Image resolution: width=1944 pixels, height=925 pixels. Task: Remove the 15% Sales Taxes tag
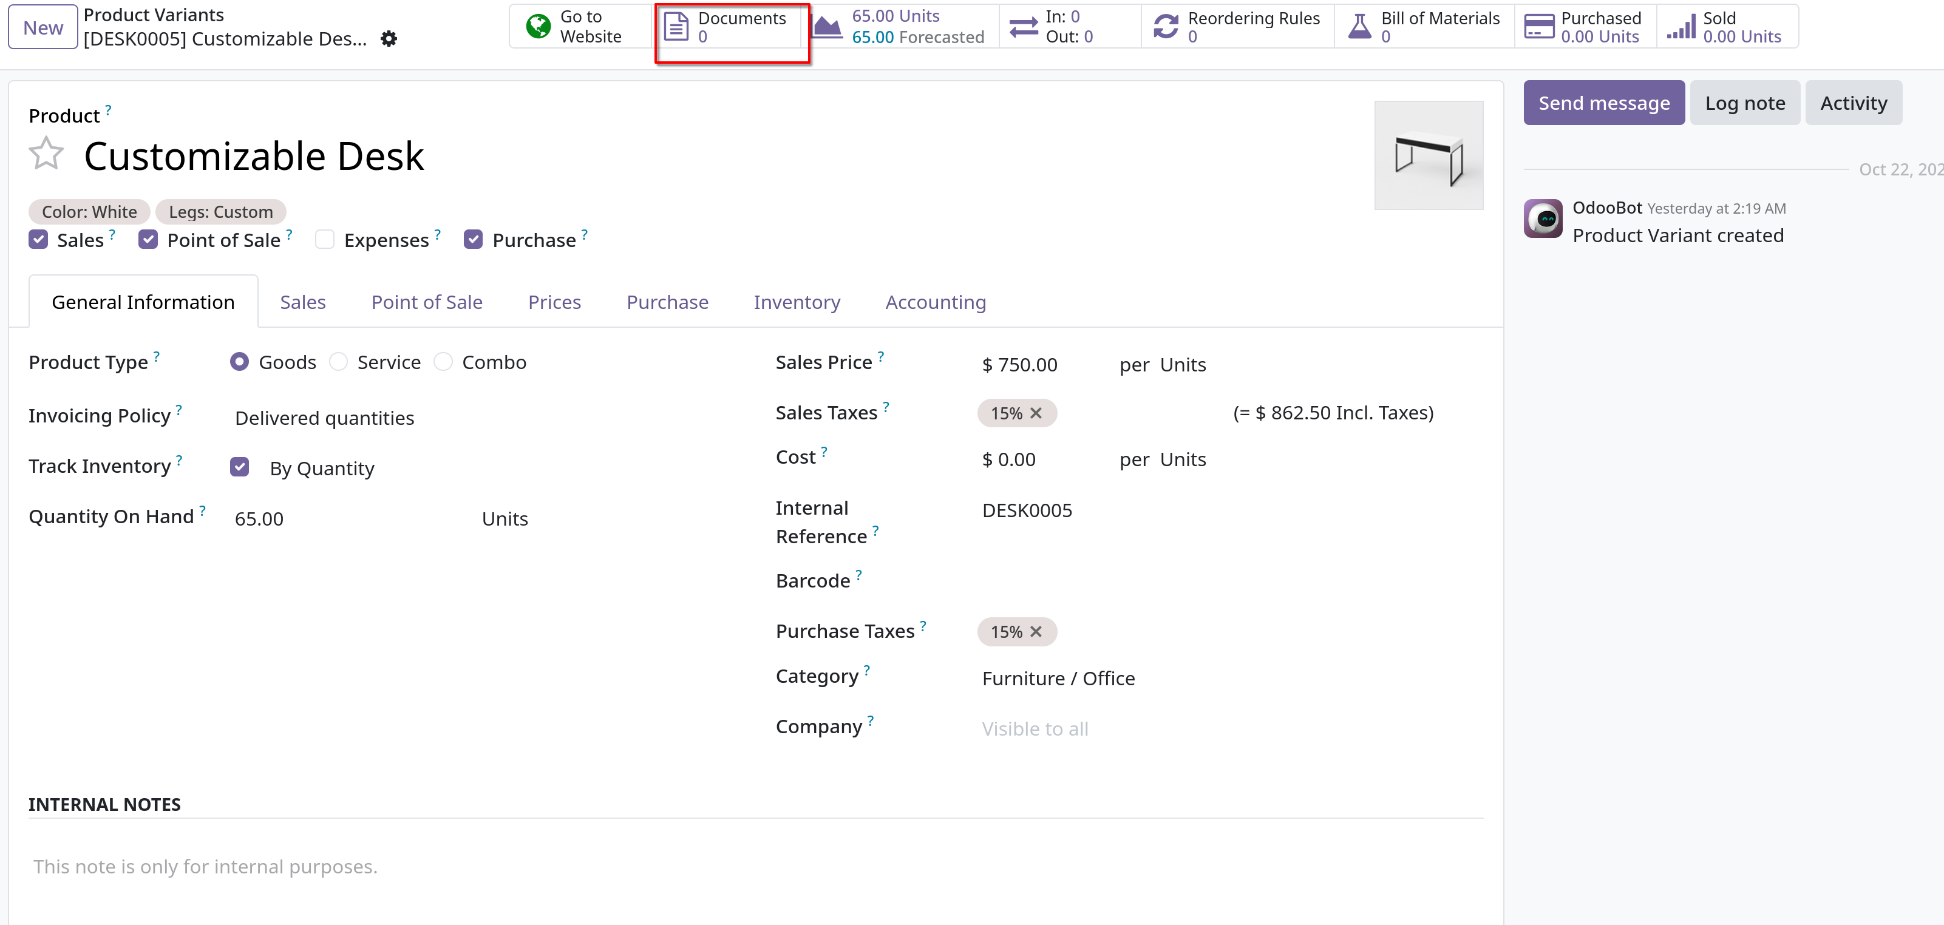1036,413
